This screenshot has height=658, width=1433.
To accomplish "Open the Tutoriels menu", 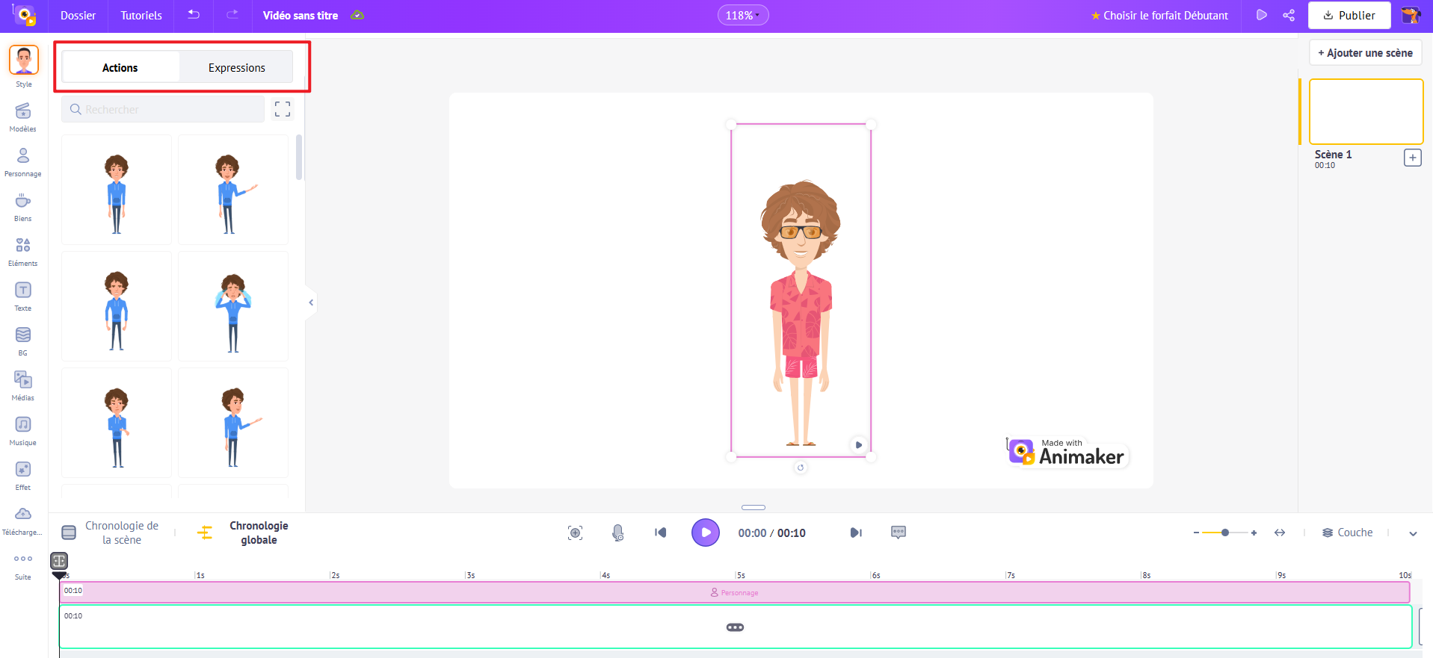I will [141, 15].
